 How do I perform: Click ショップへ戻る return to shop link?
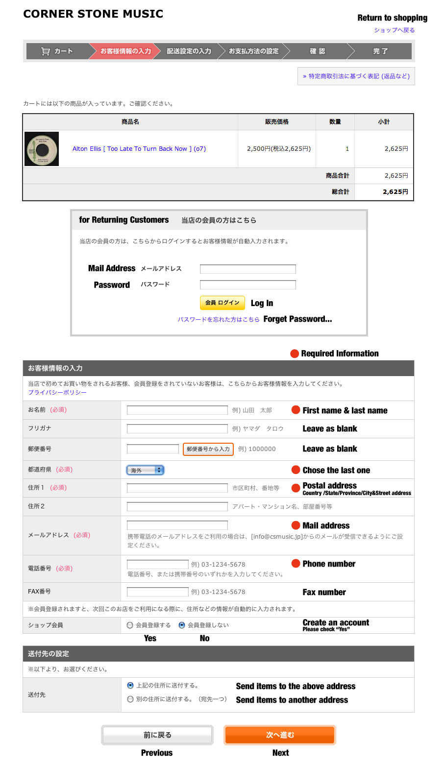click(x=395, y=30)
